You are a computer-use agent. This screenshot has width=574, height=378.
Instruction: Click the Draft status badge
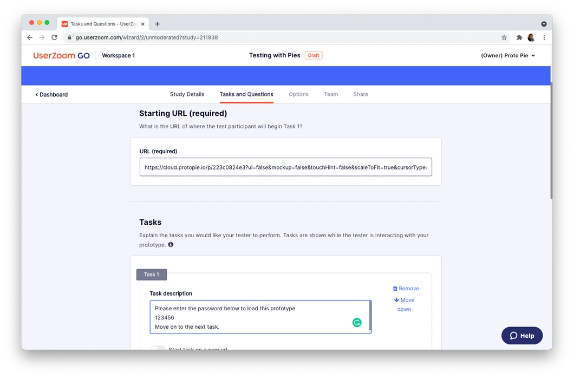click(x=314, y=55)
